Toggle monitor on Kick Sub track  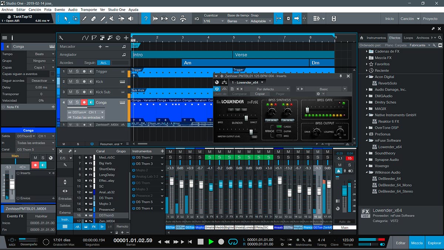point(91,92)
